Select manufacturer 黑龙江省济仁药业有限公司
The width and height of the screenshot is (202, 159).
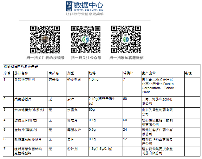(x=157, y=132)
